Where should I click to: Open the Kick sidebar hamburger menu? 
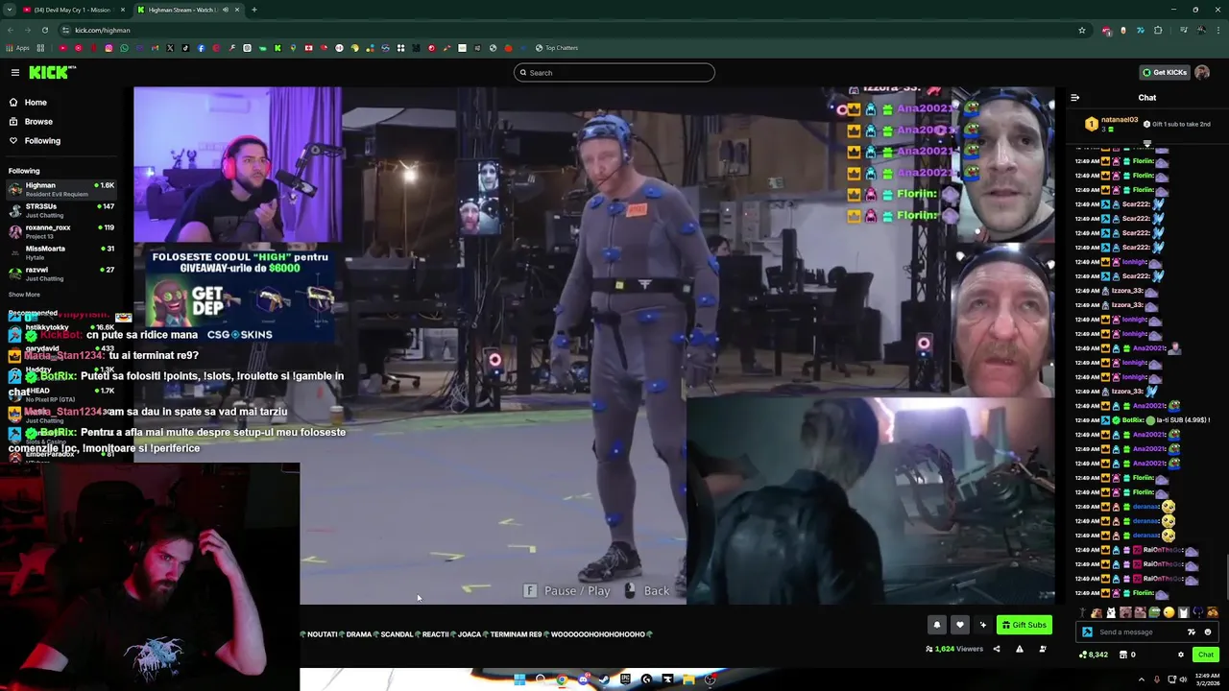tap(15, 72)
